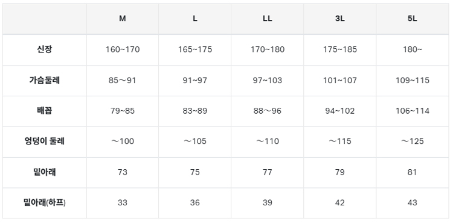Select the half inseam value 42
This screenshot has width=453, height=224.
point(339,203)
